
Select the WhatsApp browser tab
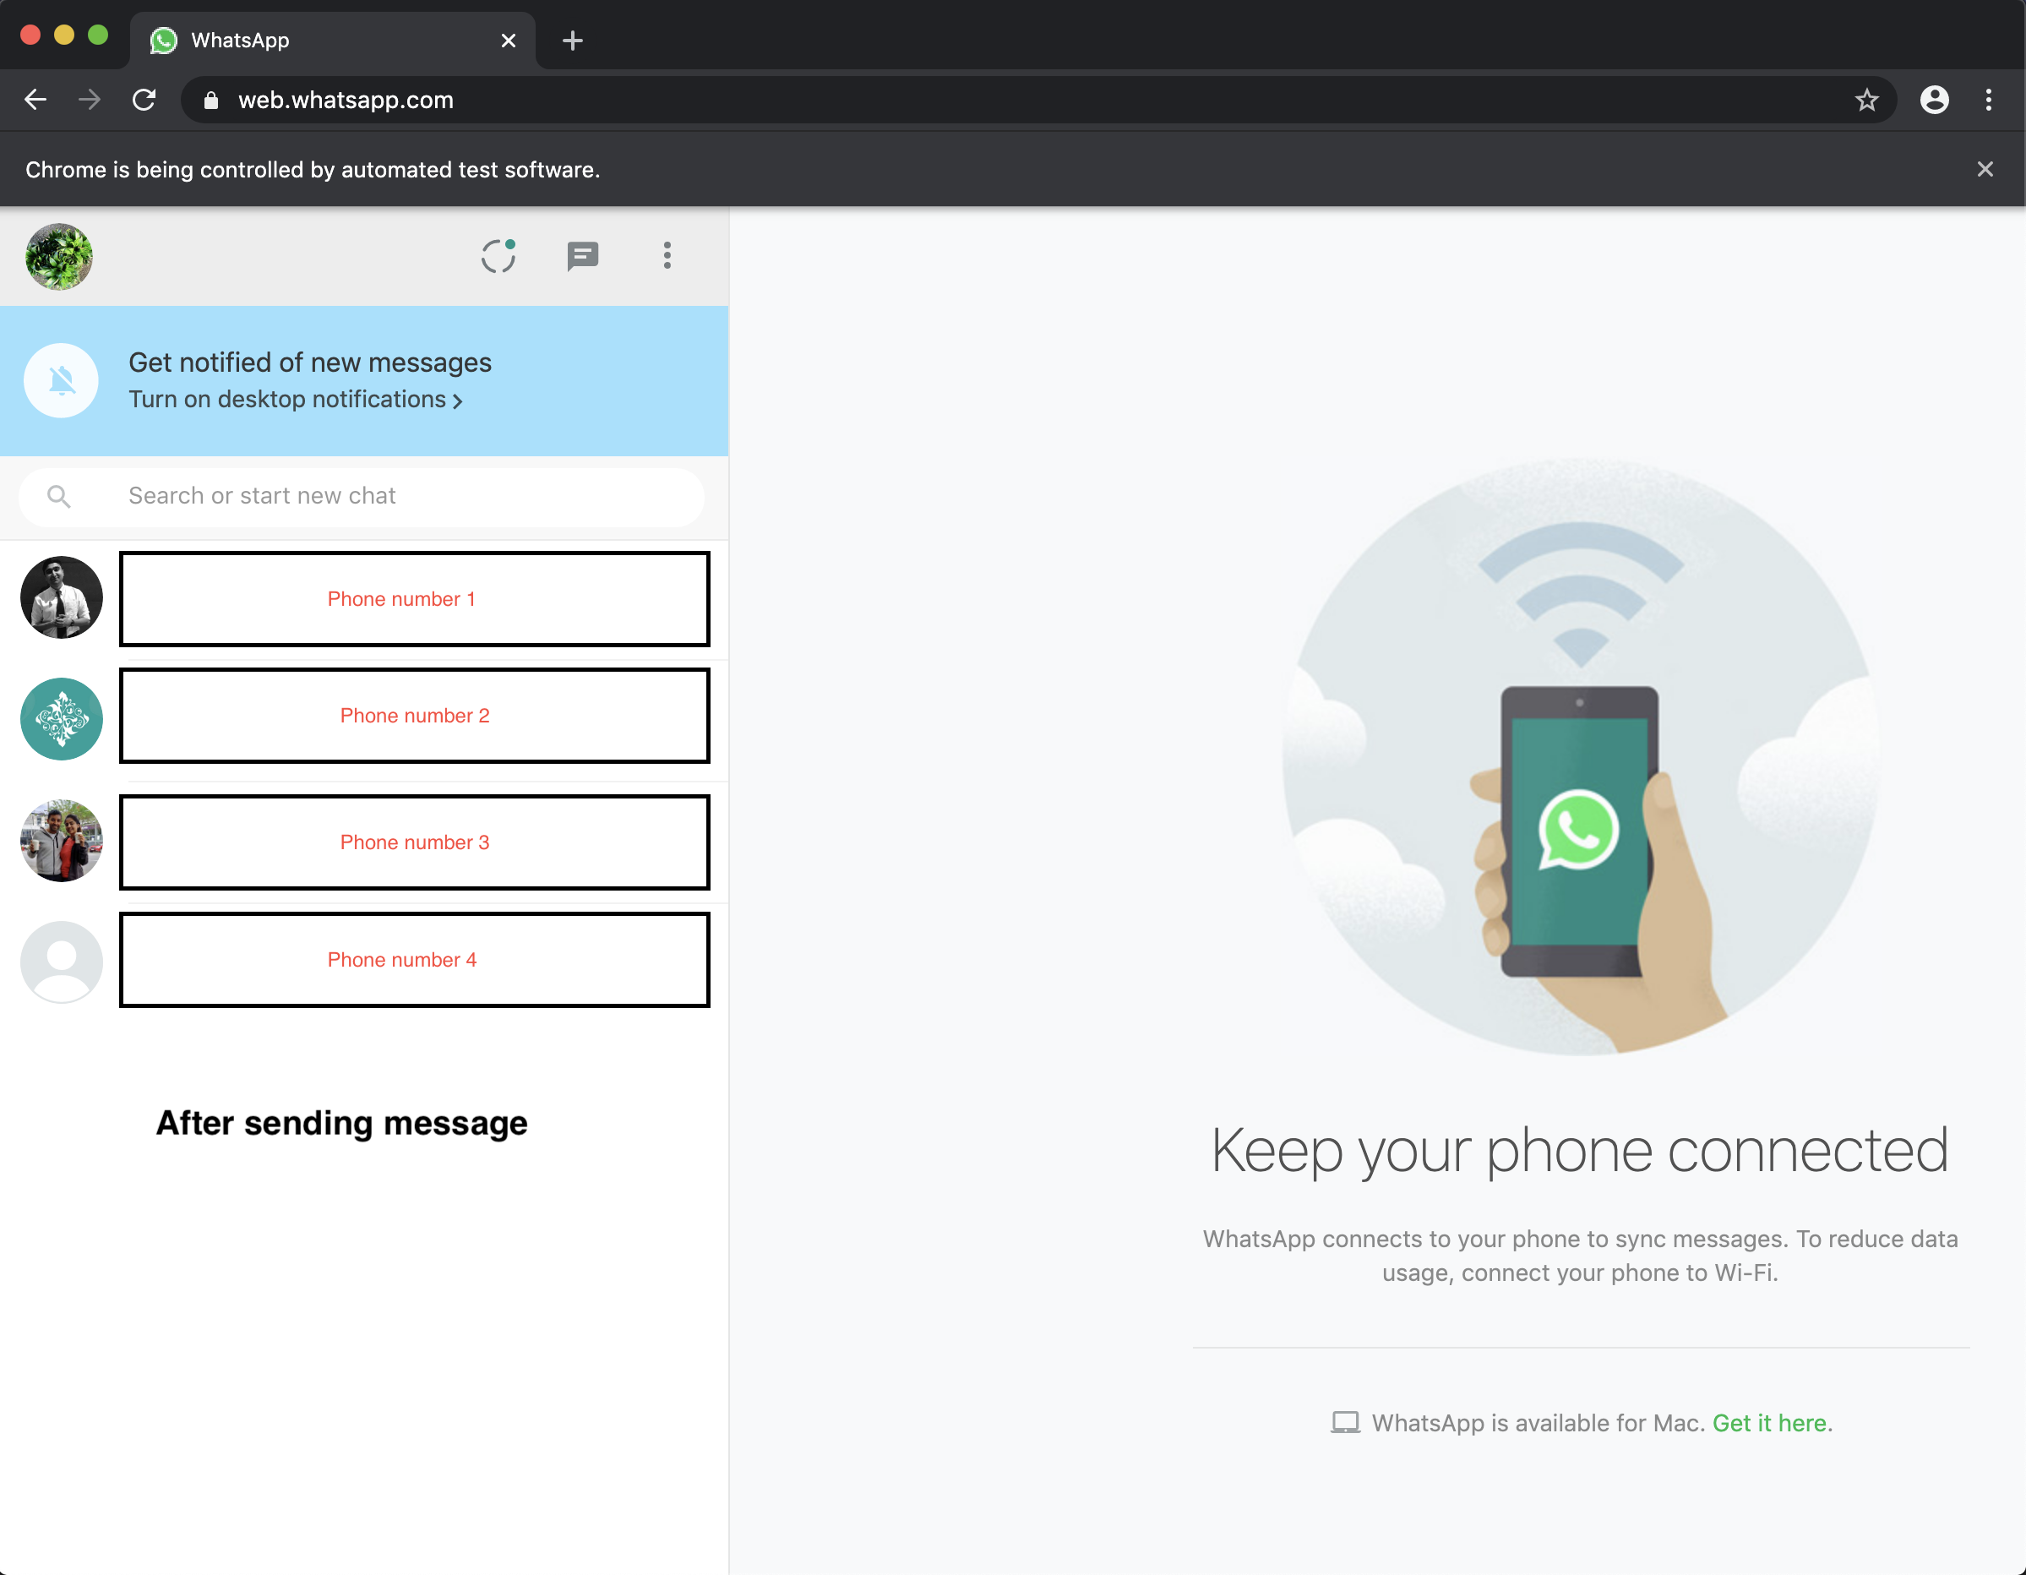pyautogui.click(x=332, y=41)
